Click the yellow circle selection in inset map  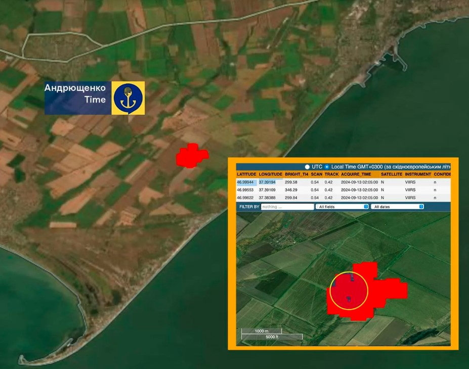349,290
